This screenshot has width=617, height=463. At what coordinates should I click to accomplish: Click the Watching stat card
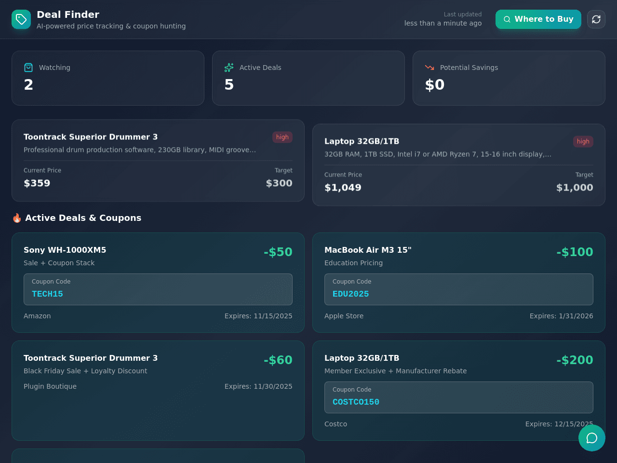(108, 78)
